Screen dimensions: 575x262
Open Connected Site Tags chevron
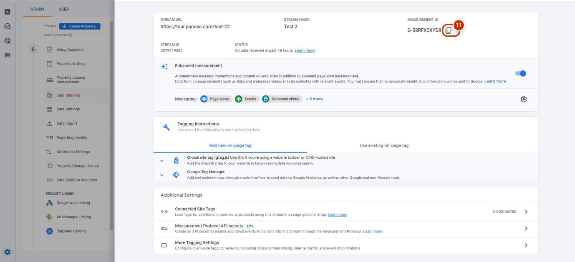[x=526, y=212]
